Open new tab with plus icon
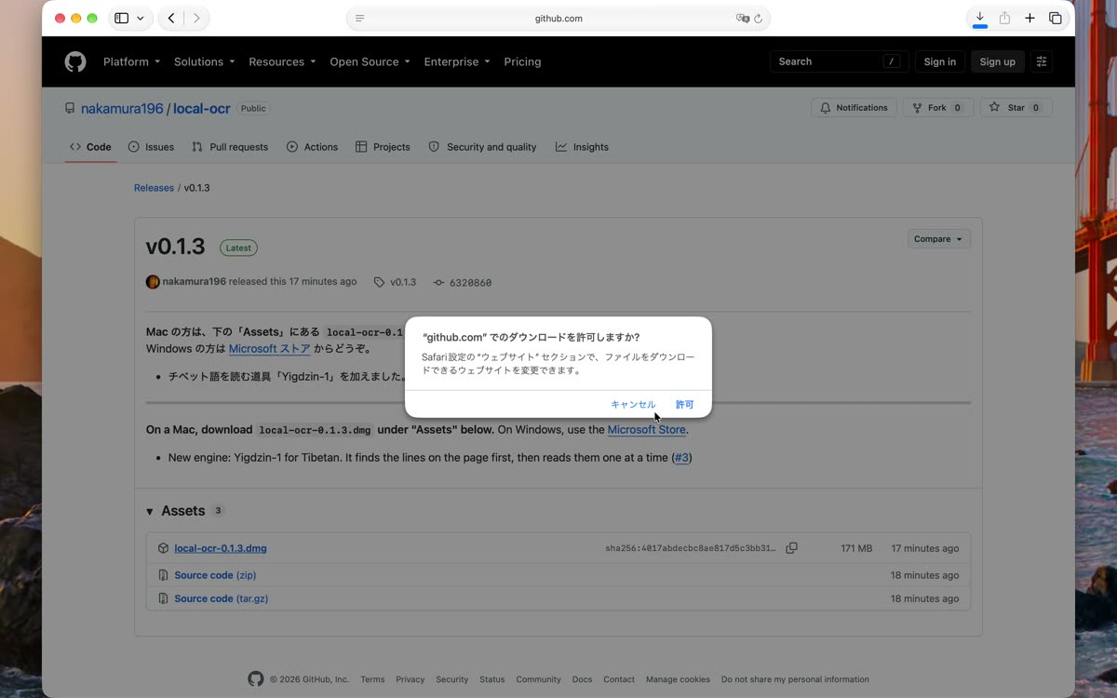The height and width of the screenshot is (698, 1117). (x=1030, y=18)
